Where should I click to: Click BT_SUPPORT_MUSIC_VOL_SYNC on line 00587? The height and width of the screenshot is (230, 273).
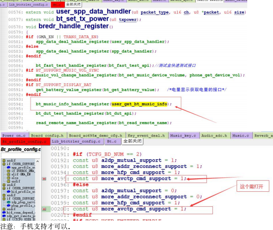(x=68, y=70)
